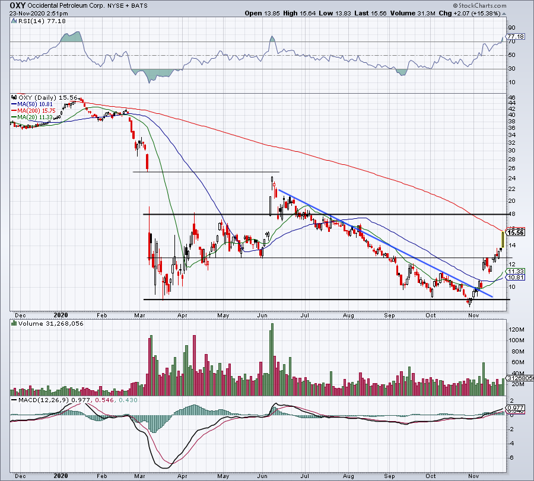Click the 'MA(50) 10.81' legend entry
The height and width of the screenshot is (481, 534).
(x=35, y=104)
